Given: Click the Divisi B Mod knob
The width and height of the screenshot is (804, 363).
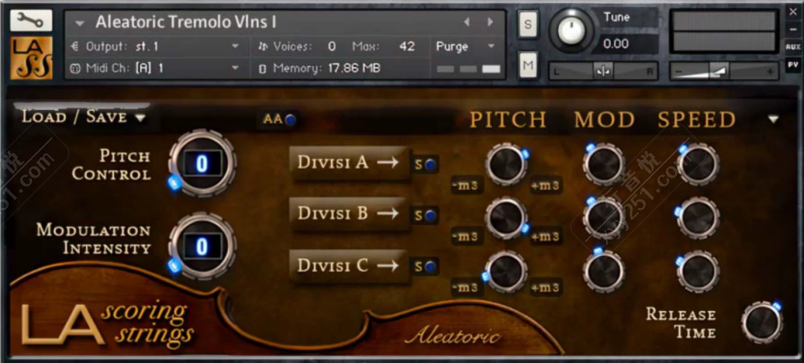Looking at the screenshot, I should 604,218.
